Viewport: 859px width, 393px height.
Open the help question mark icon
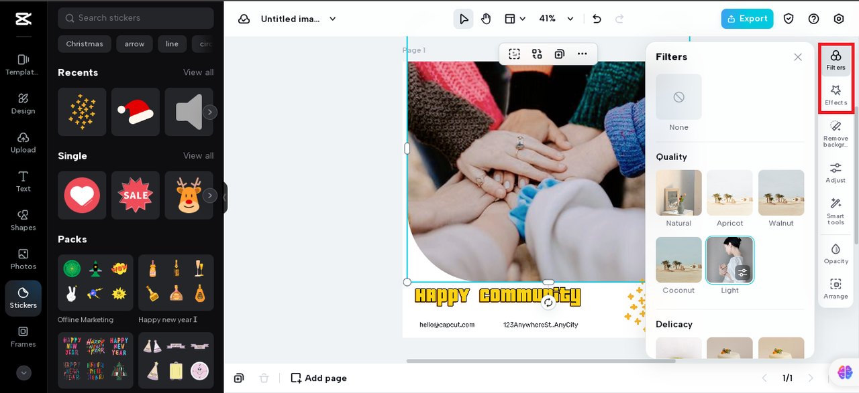[x=813, y=19]
